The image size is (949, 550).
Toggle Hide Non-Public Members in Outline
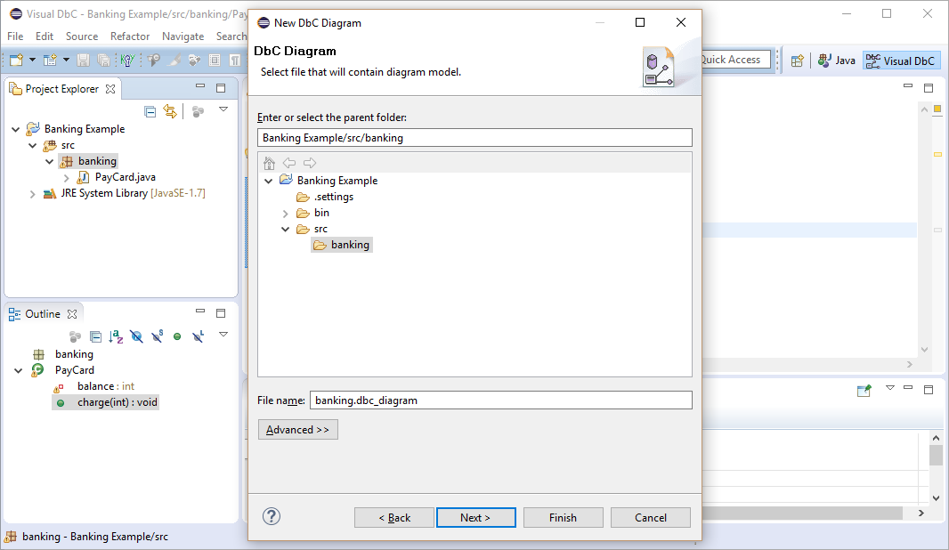click(177, 336)
